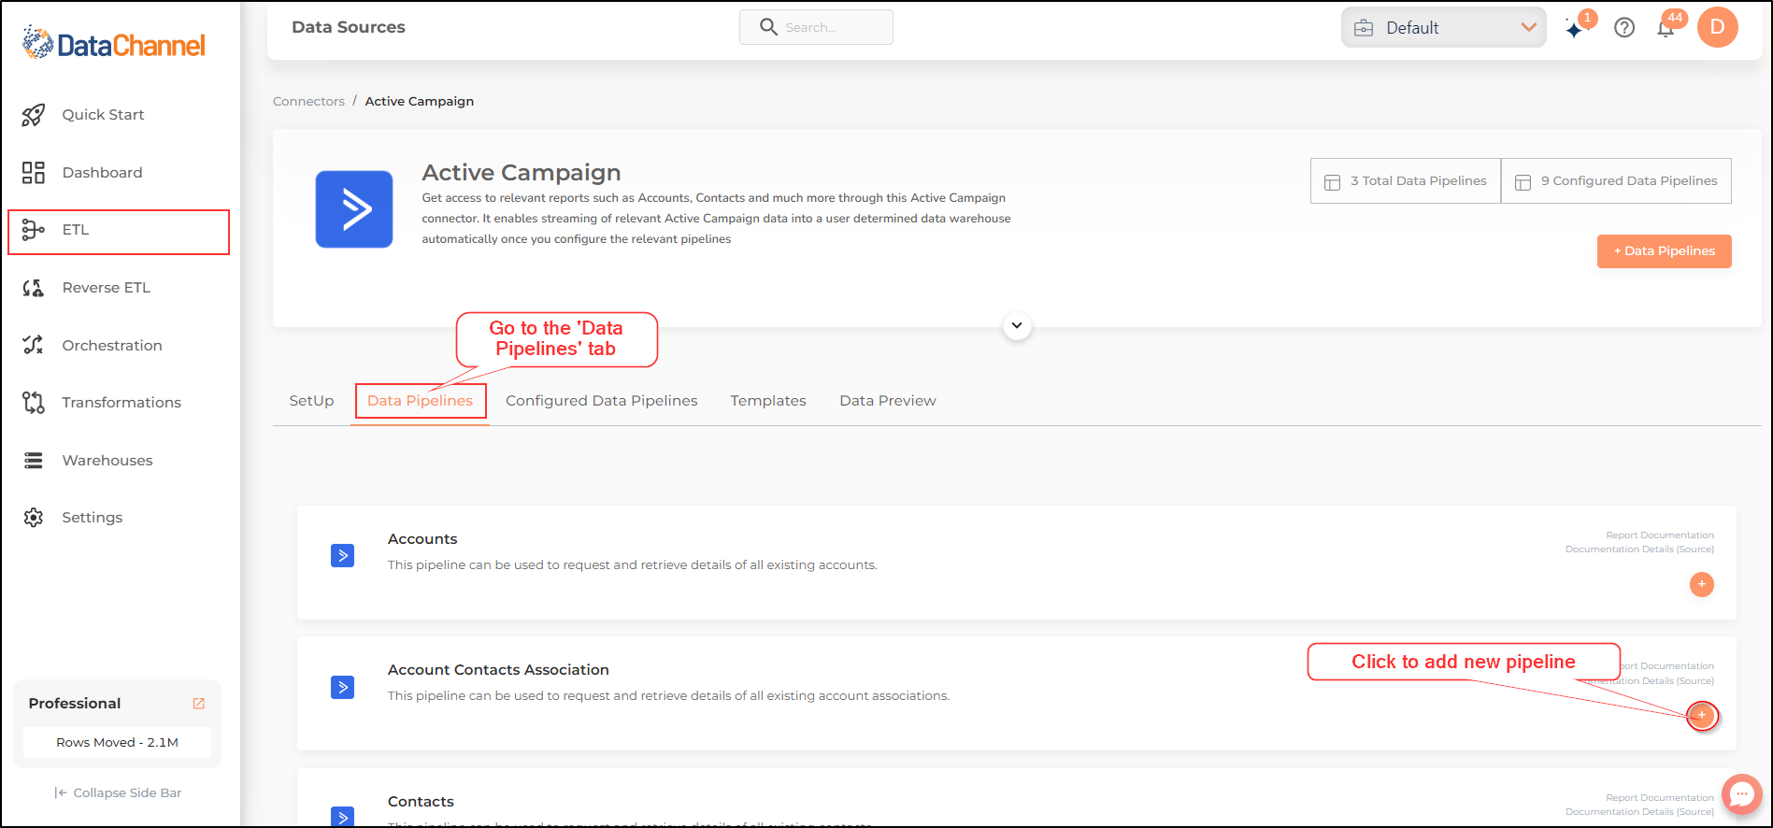
Task: Open Warehouses stack icon
Action: [x=34, y=461]
